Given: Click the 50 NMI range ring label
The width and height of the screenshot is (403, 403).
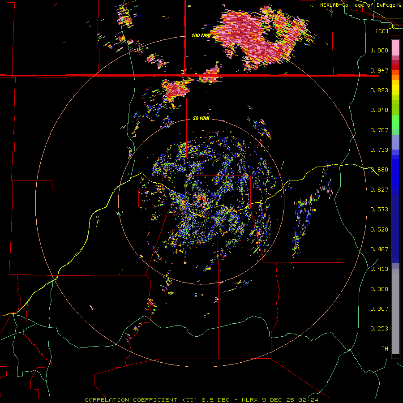Looking at the screenshot, I should pyautogui.click(x=201, y=119).
